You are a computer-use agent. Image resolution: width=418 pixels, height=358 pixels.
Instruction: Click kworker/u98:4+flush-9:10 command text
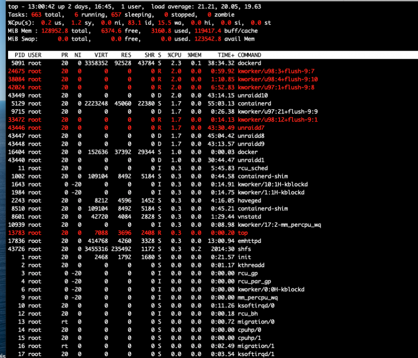[278, 79]
